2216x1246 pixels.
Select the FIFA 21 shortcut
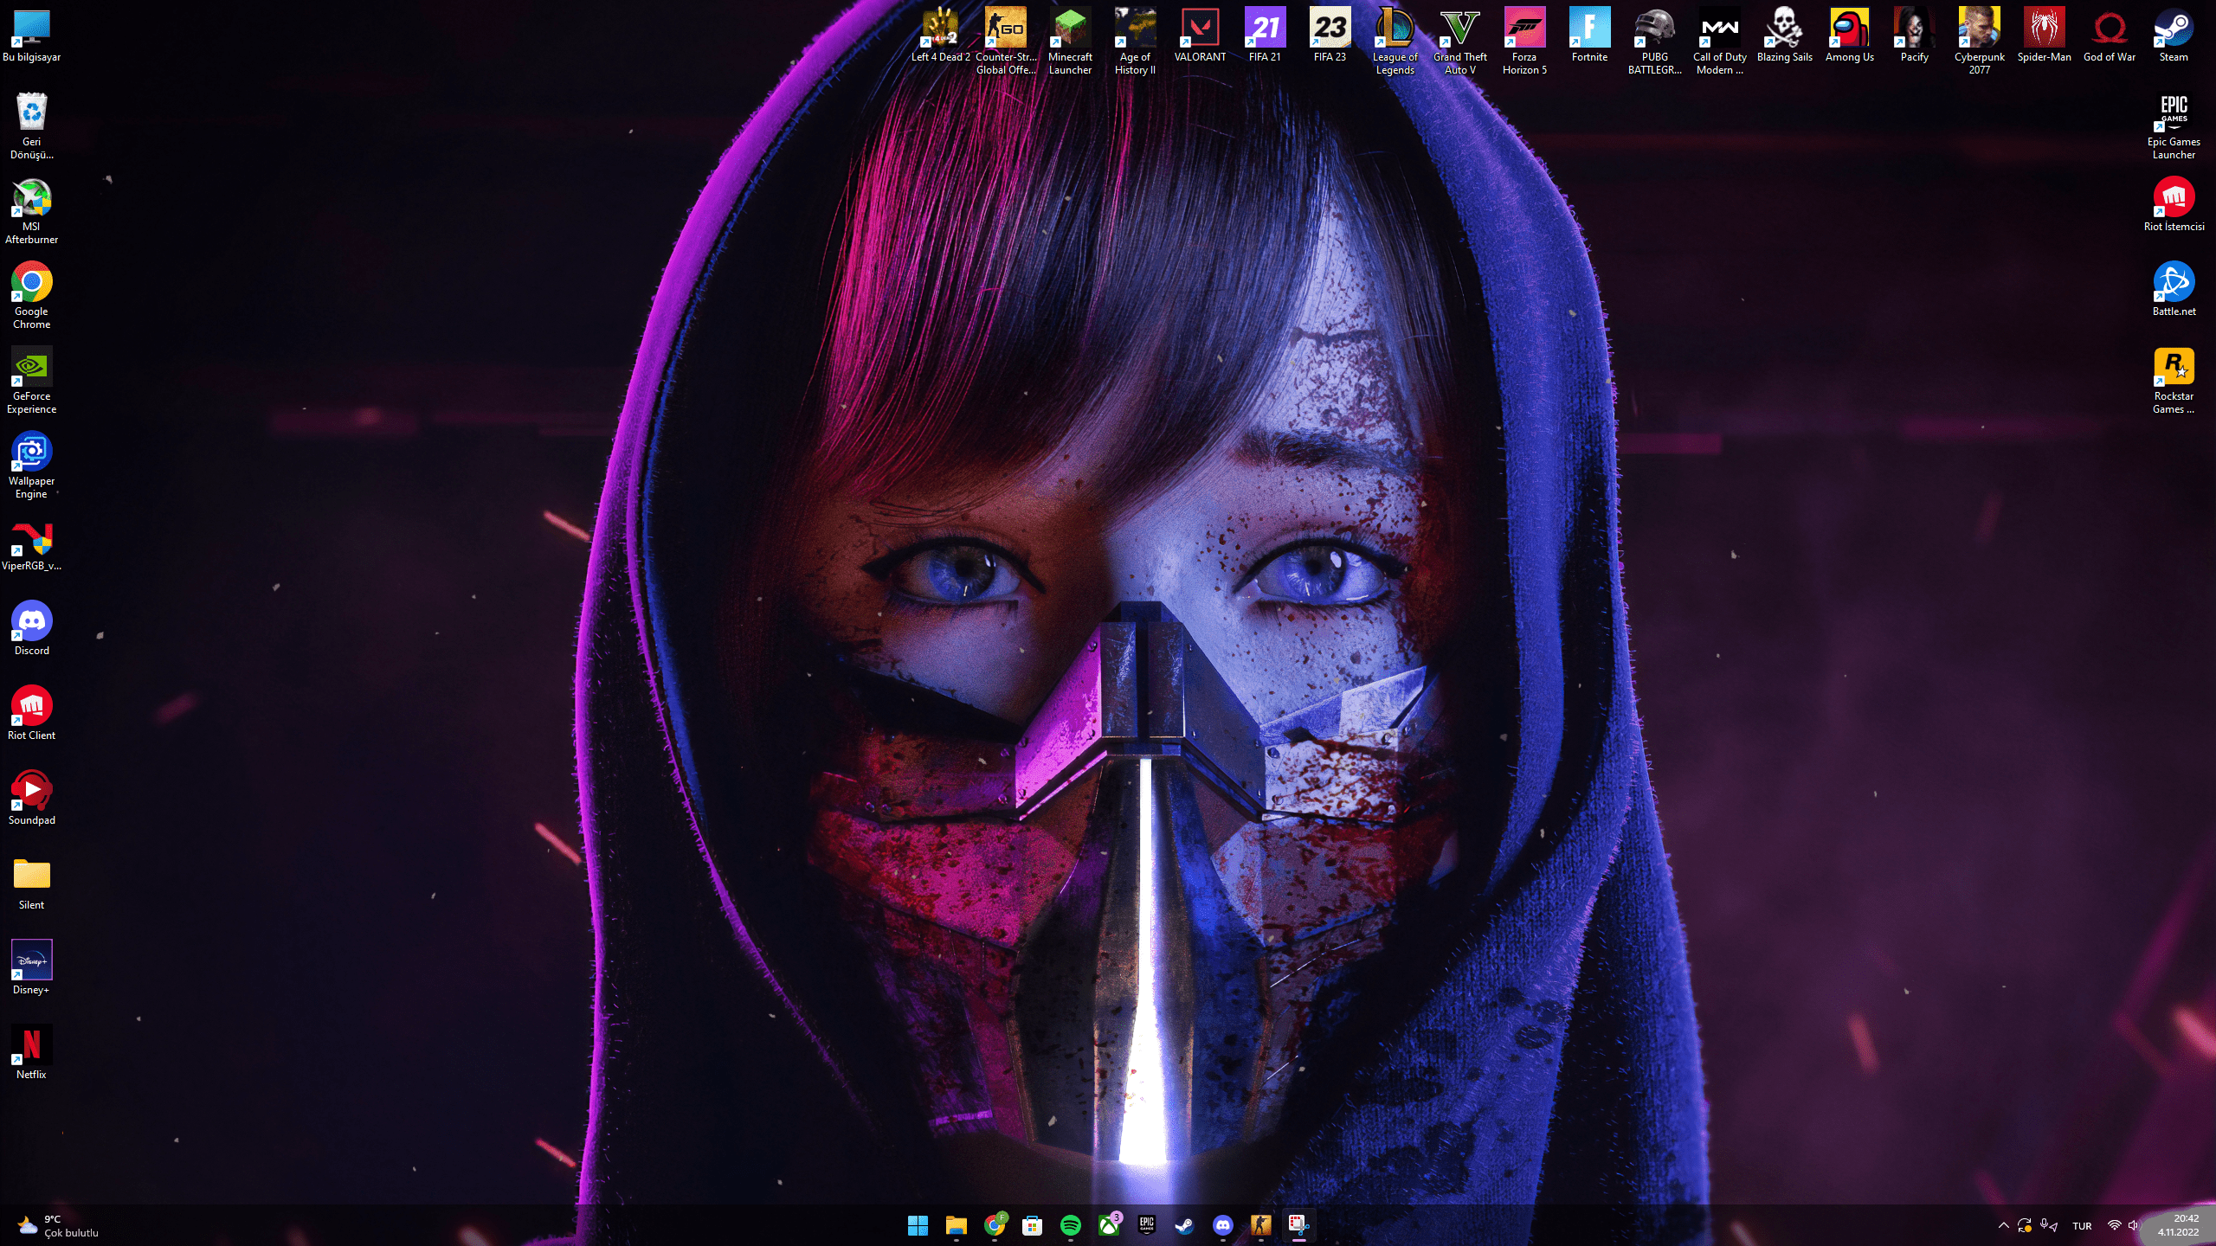[1265, 36]
